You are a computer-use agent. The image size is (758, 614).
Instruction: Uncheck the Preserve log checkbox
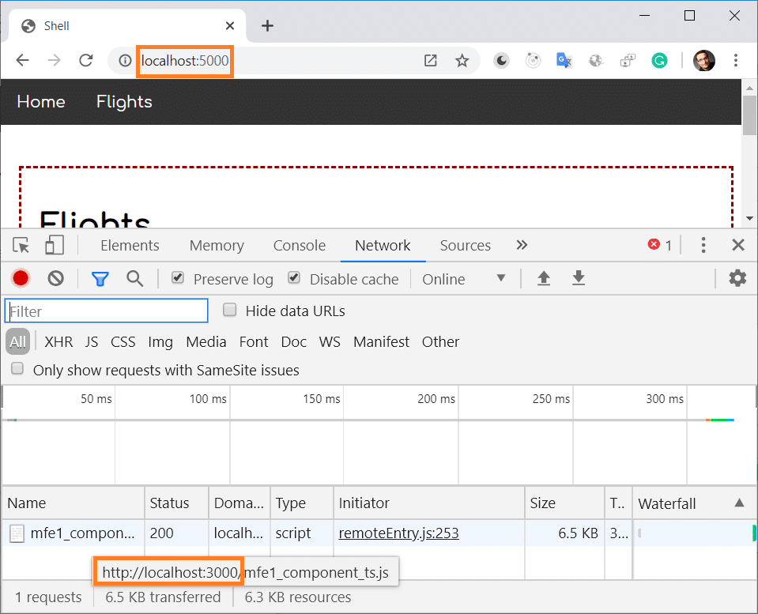tap(175, 278)
